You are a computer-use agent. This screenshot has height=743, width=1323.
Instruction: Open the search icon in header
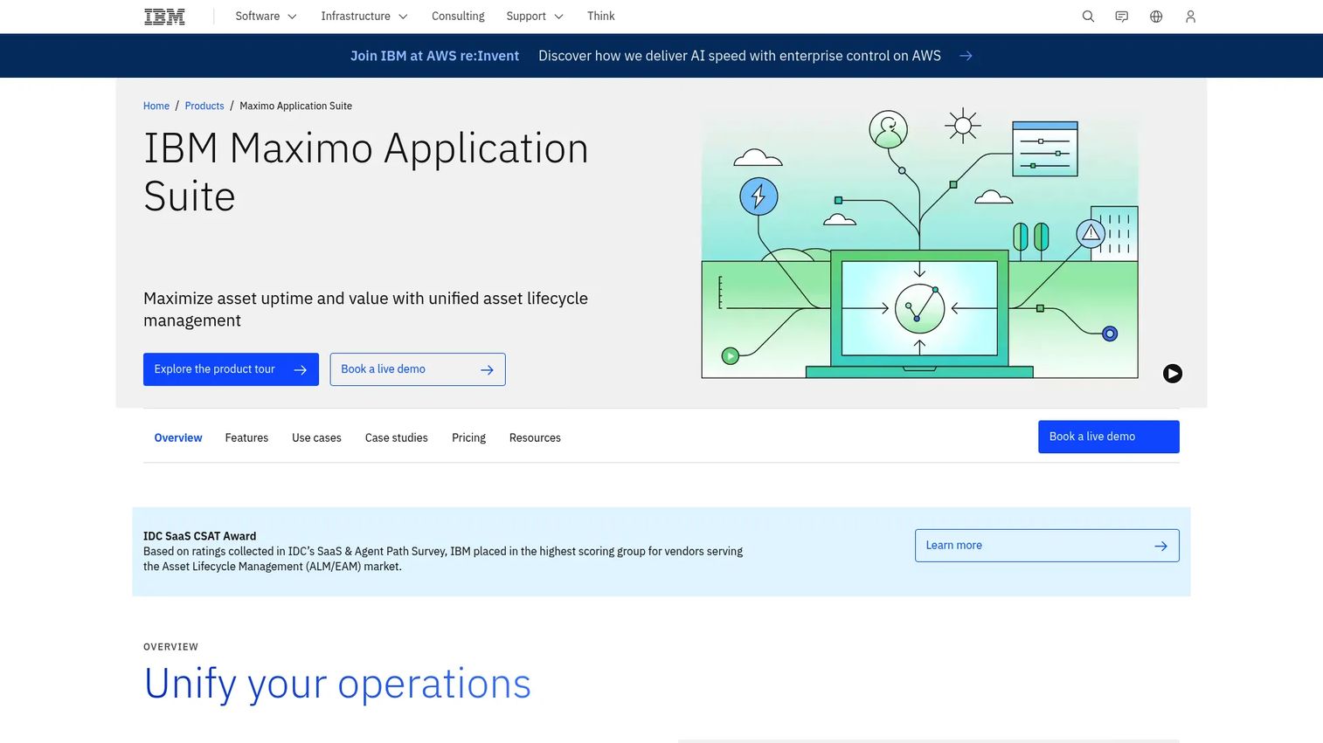(1088, 17)
